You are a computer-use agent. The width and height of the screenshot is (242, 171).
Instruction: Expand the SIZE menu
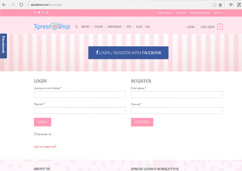click(130, 27)
